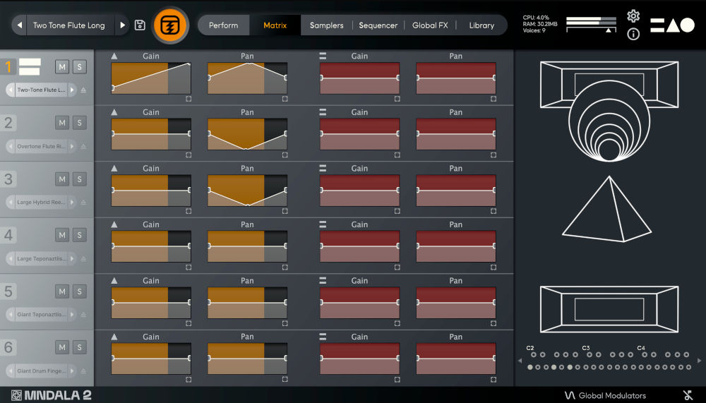
Task: Mute sampler slot 2
Action: (x=62, y=123)
